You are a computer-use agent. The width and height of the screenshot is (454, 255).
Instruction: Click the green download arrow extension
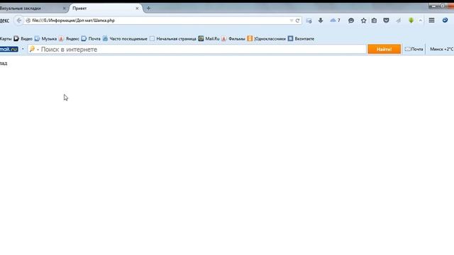click(x=411, y=21)
